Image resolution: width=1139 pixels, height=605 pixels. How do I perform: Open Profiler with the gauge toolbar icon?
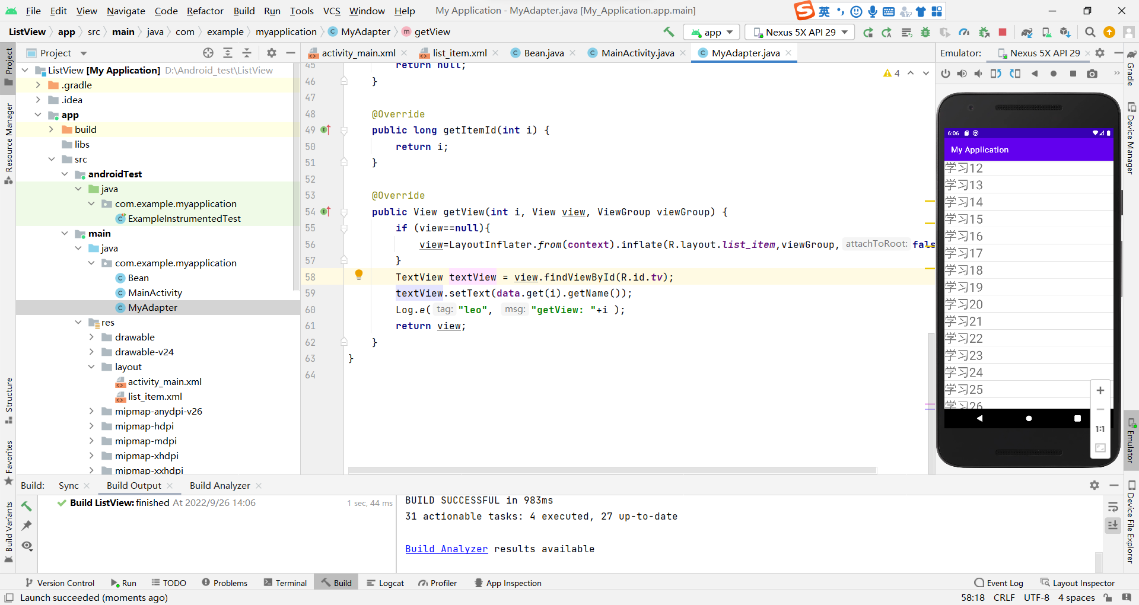(x=964, y=32)
